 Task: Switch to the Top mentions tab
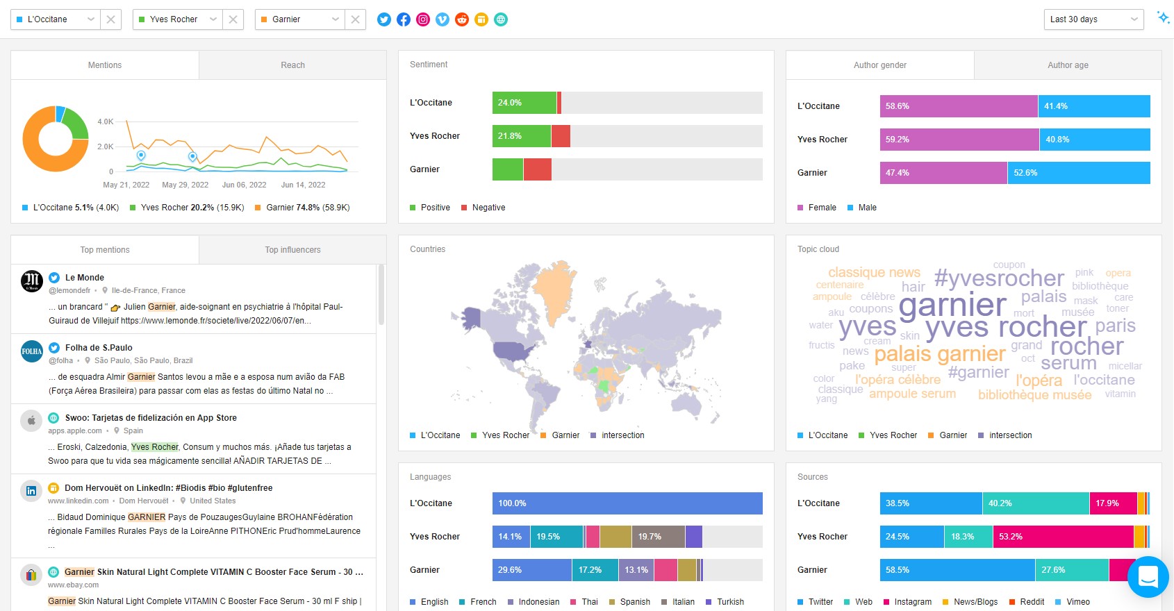(105, 250)
